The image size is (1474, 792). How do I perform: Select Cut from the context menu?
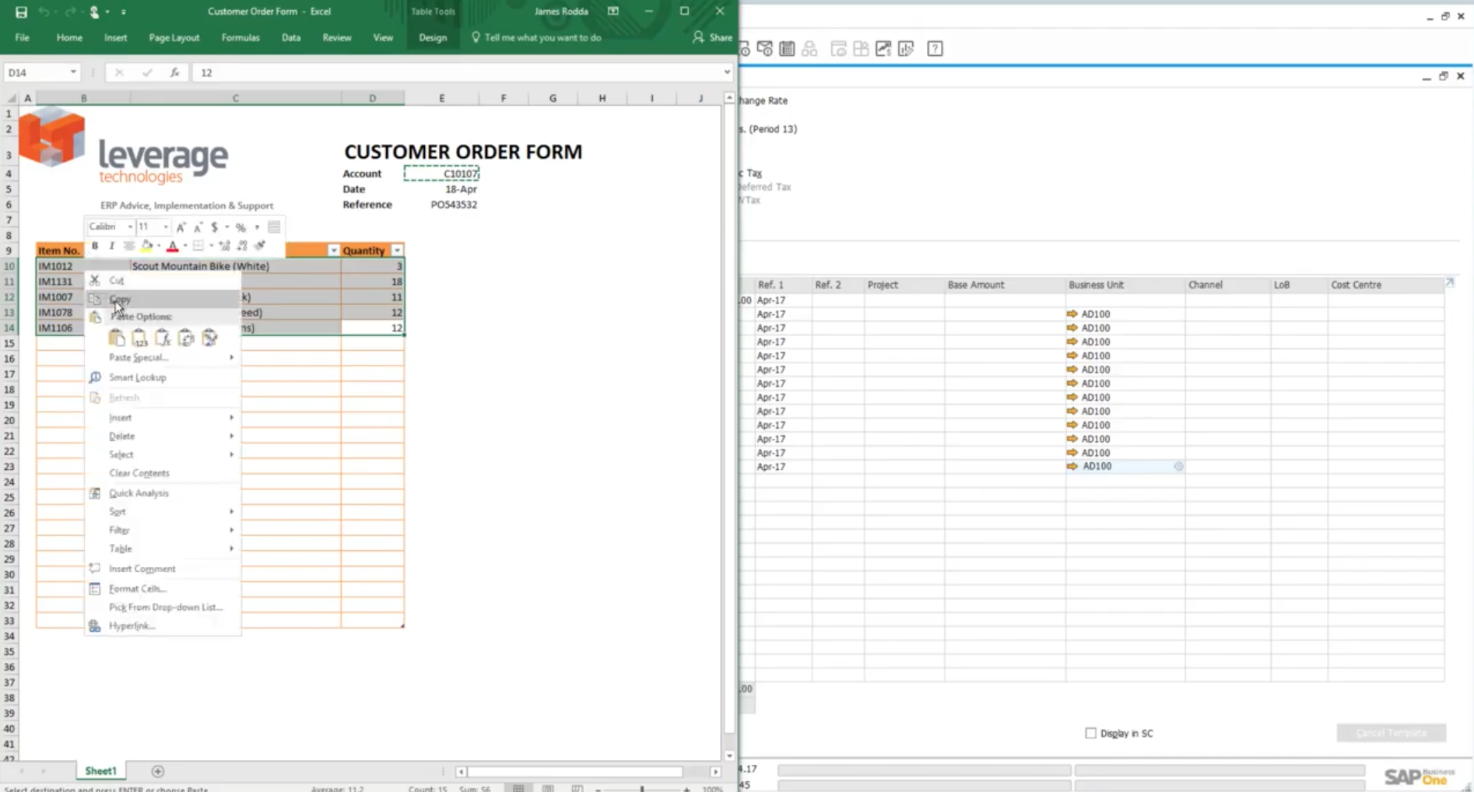tap(163, 280)
